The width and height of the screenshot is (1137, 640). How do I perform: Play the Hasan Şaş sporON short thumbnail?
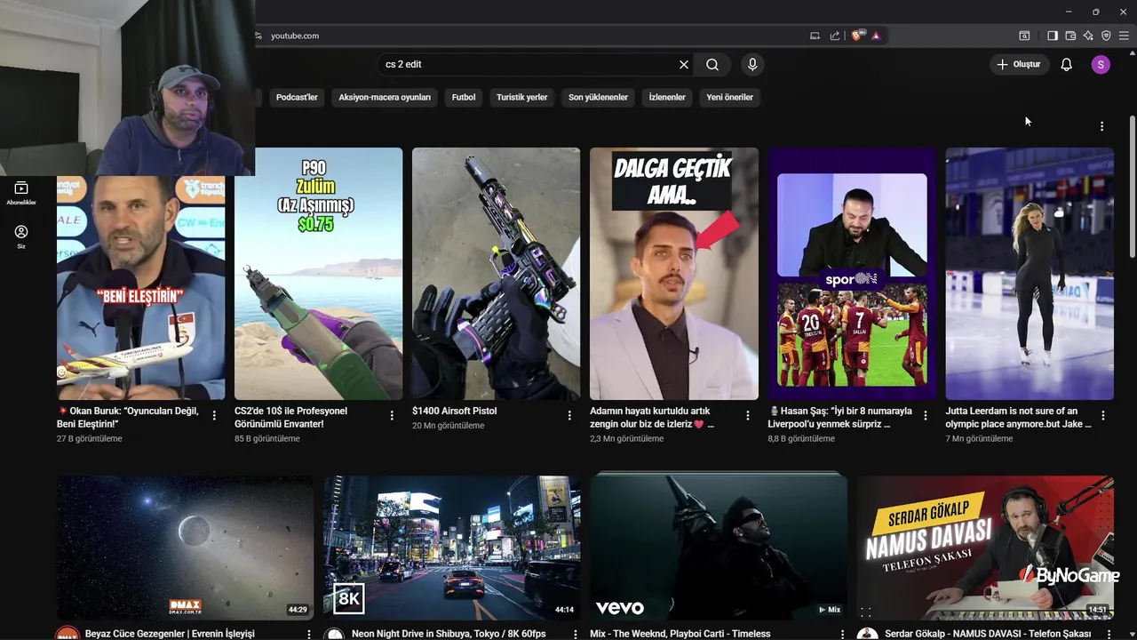click(x=852, y=274)
